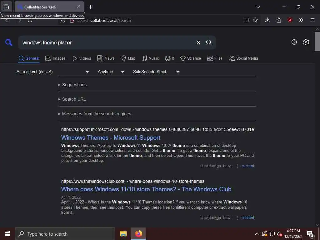Open Windows Themes - Microsoft Support result
Screen dimensions: 320x240
[x=111, y=137]
